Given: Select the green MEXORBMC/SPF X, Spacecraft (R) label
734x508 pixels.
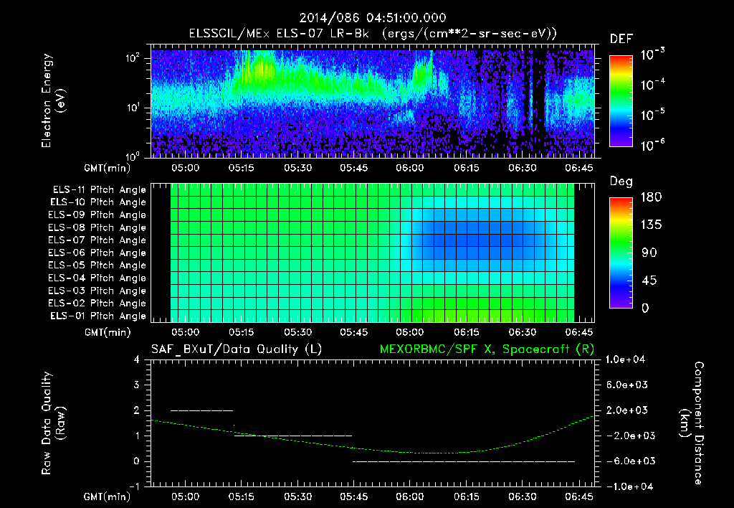Looking at the screenshot, I should (x=487, y=349).
